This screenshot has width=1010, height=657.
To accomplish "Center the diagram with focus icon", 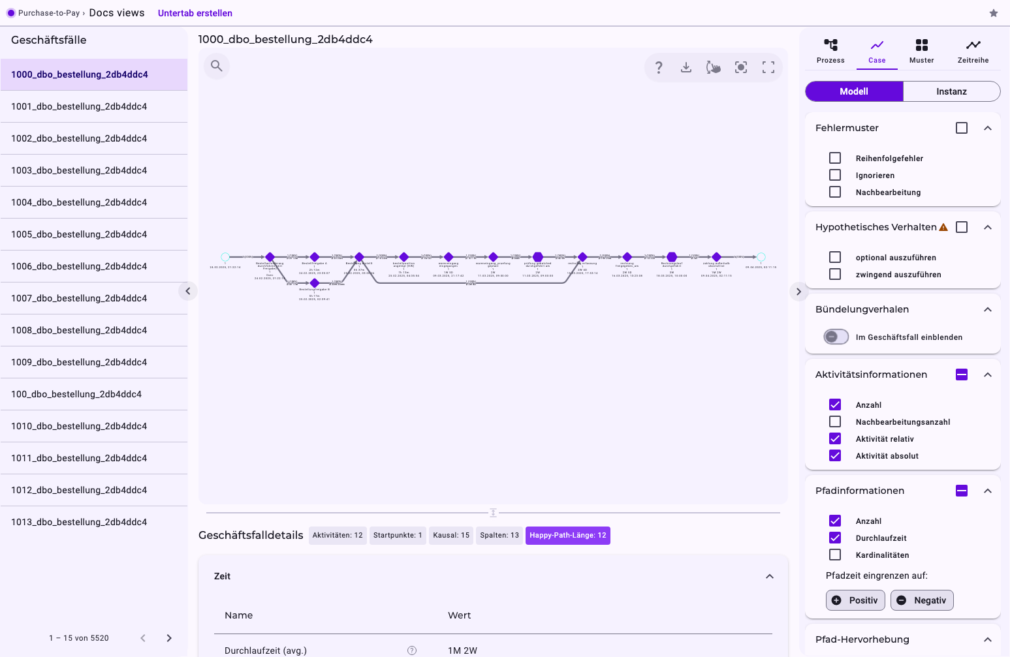I will coord(741,67).
